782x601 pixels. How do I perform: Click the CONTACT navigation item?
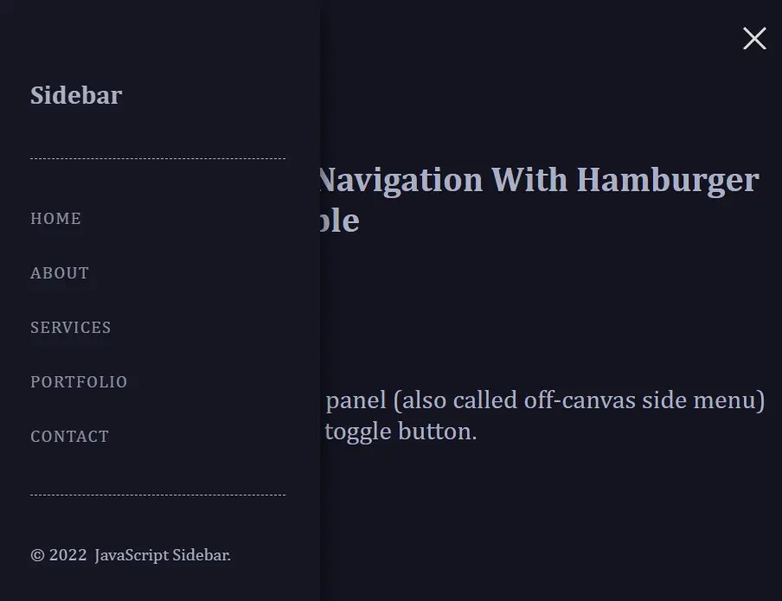(69, 437)
